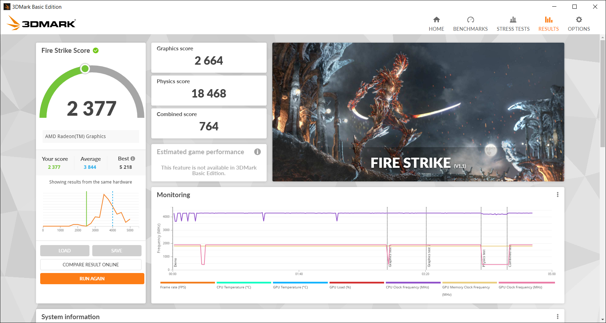This screenshot has width=606, height=323.
Task: Click Your score value 2 377
Action: (x=54, y=167)
